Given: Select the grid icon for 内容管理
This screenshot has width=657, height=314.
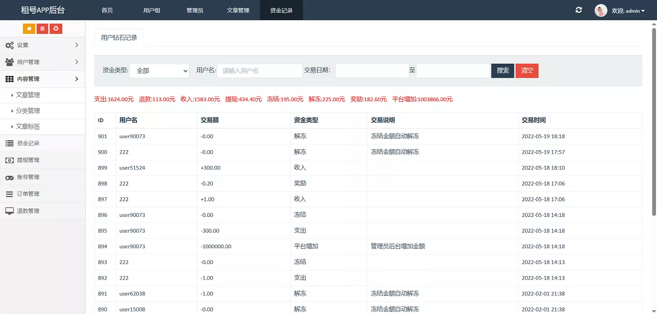Looking at the screenshot, I should pyautogui.click(x=9, y=79).
